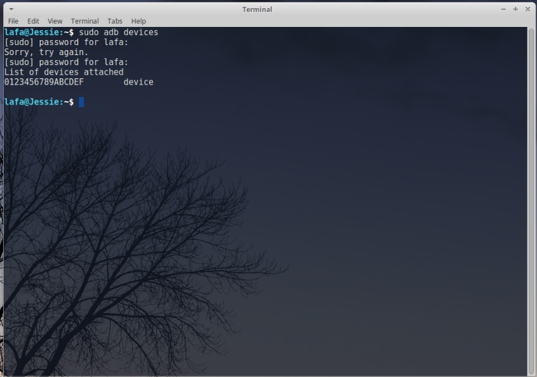Minimize the Terminal window
This screenshot has width=537, height=377.
point(504,9)
